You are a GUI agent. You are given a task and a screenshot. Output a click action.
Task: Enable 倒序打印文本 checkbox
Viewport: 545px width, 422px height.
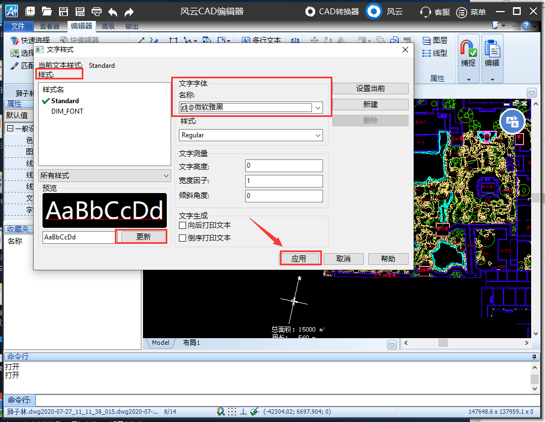[182, 238]
